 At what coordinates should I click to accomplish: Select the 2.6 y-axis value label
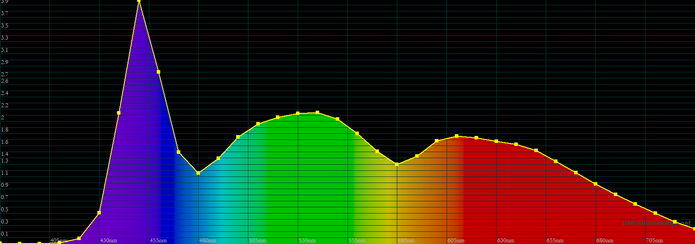(x=4, y=81)
